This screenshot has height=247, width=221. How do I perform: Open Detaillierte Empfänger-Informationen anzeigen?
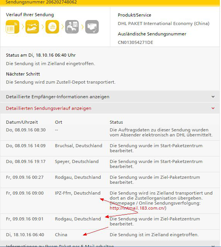58,97
